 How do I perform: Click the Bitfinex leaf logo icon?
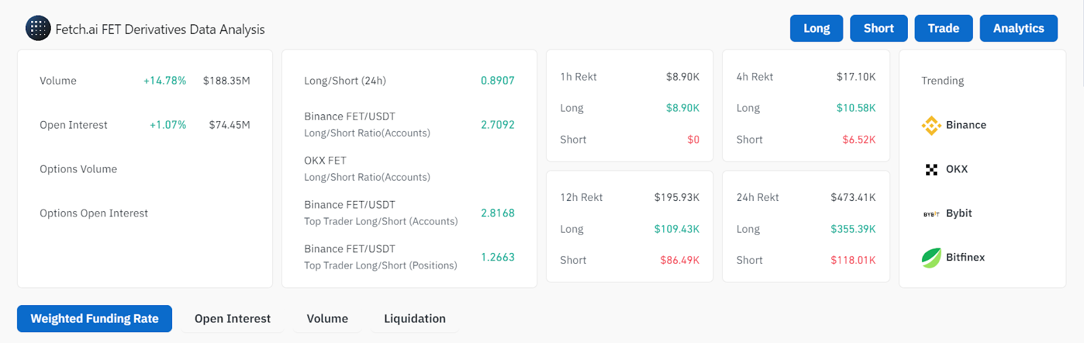pyautogui.click(x=932, y=258)
